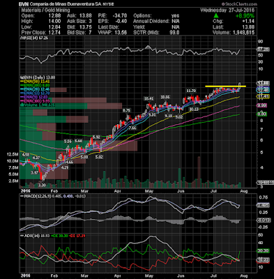The height and width of the screenshot is (279, 274).
Task: Click Apr on the price chart time axis
Action: coord(118,191)
